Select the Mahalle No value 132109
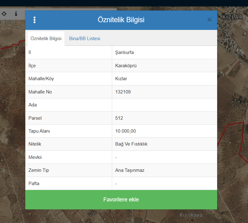Screen dimensions: 248x223 pyautogui.click(x=123, y=92)
